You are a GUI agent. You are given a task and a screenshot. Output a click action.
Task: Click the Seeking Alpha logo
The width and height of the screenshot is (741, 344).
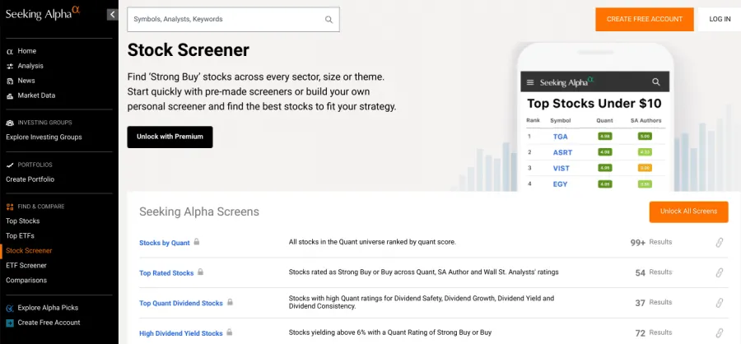[43, 13]
